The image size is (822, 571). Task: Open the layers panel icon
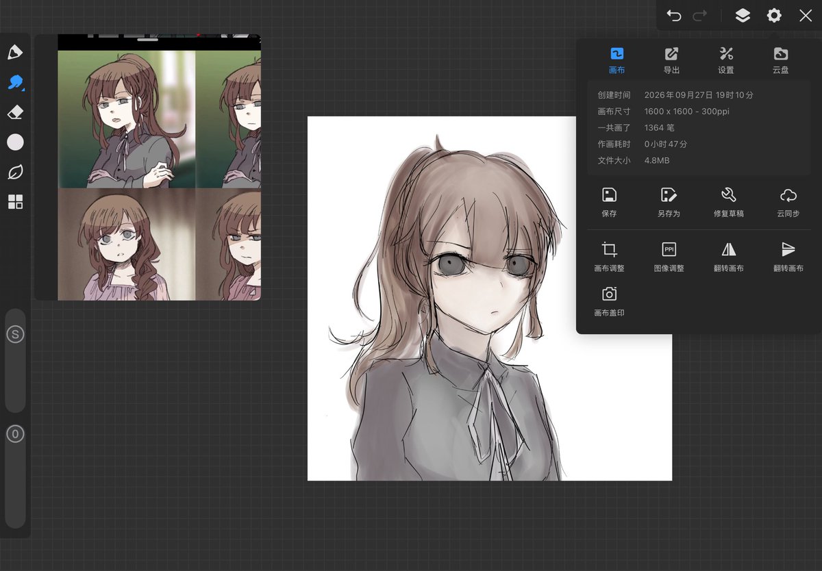coord(743,15)
